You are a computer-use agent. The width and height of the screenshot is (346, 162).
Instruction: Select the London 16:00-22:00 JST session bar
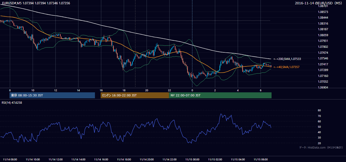[135, 95]
